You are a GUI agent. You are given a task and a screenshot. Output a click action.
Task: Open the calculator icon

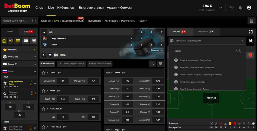[251, 21]
